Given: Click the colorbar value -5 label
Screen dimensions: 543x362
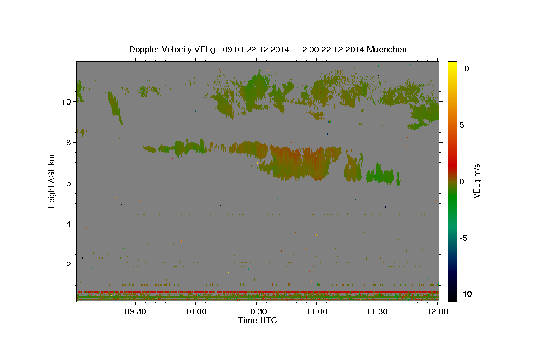Looking at the screenshot, I should [x=464, y=238].
